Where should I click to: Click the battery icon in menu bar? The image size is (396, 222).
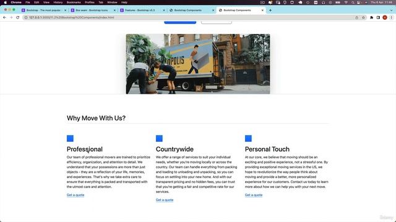click(x=338, y=2)
